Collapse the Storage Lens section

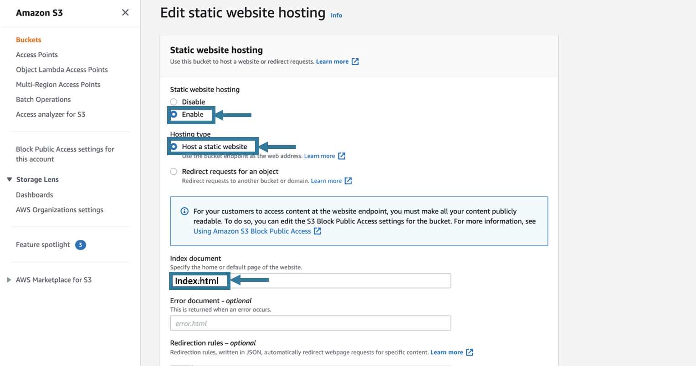[x=10, y=179]
